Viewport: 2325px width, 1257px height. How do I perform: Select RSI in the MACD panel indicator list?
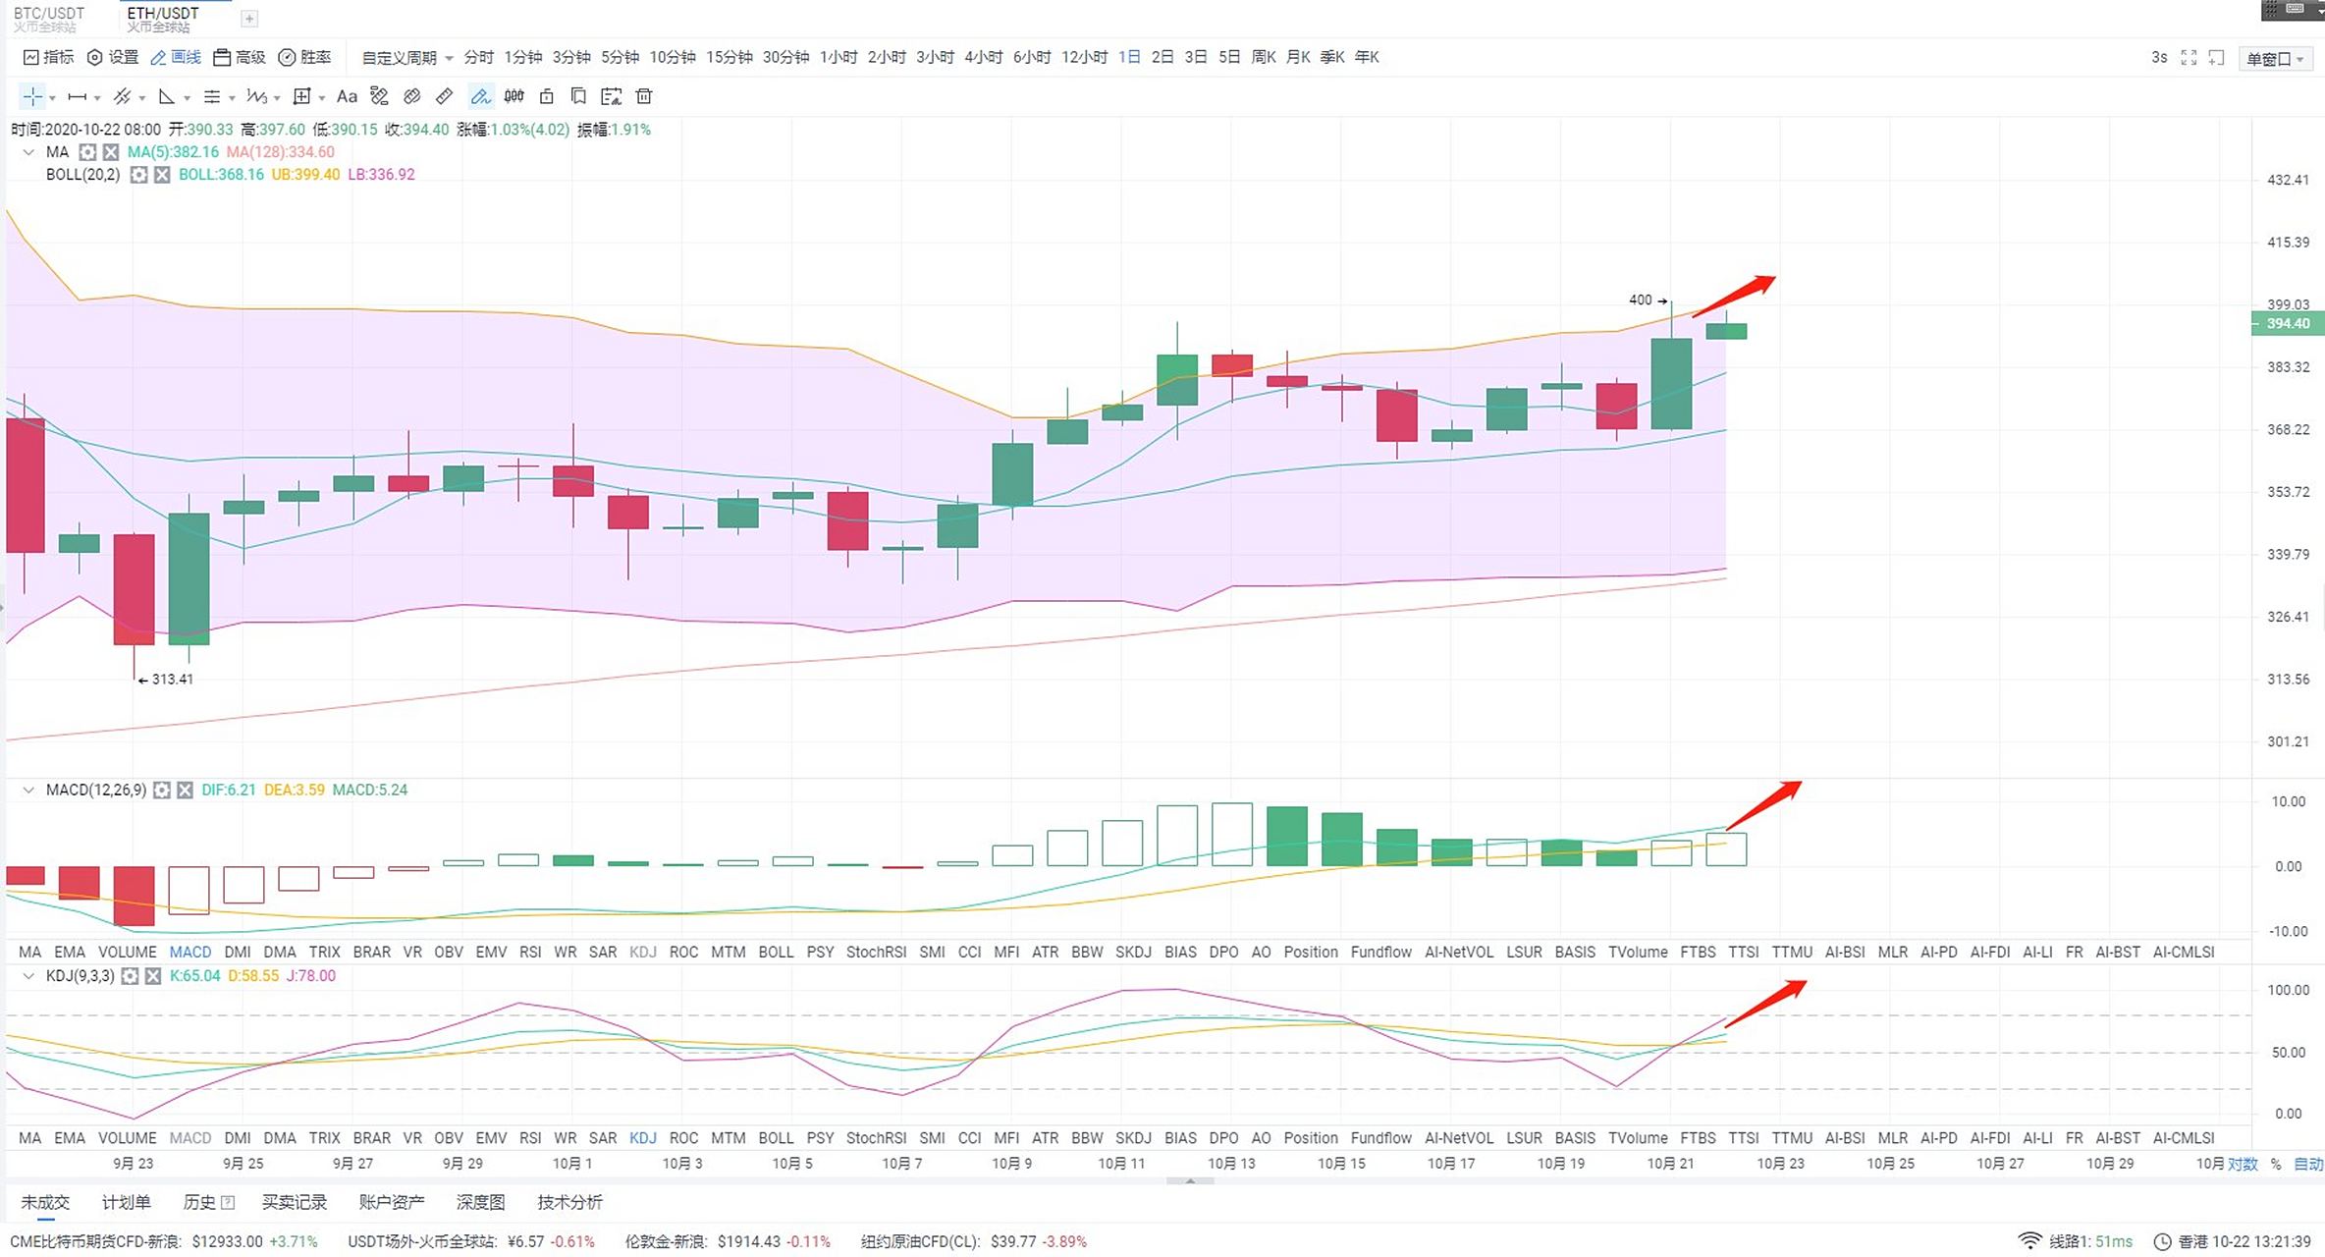[530, 952]
